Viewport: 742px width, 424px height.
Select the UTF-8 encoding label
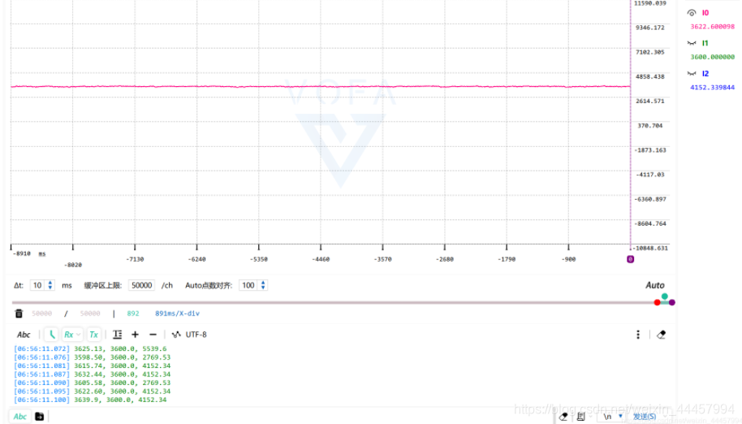click(x=196, y=335)
